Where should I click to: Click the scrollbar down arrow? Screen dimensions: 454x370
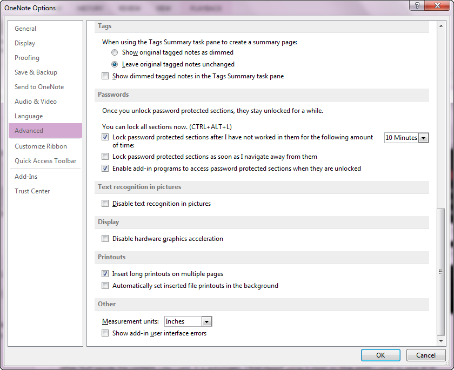(440, 341)
